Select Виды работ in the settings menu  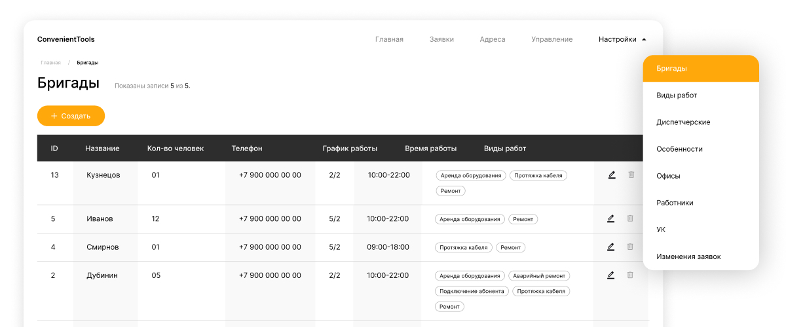click(x=701, y=95)
